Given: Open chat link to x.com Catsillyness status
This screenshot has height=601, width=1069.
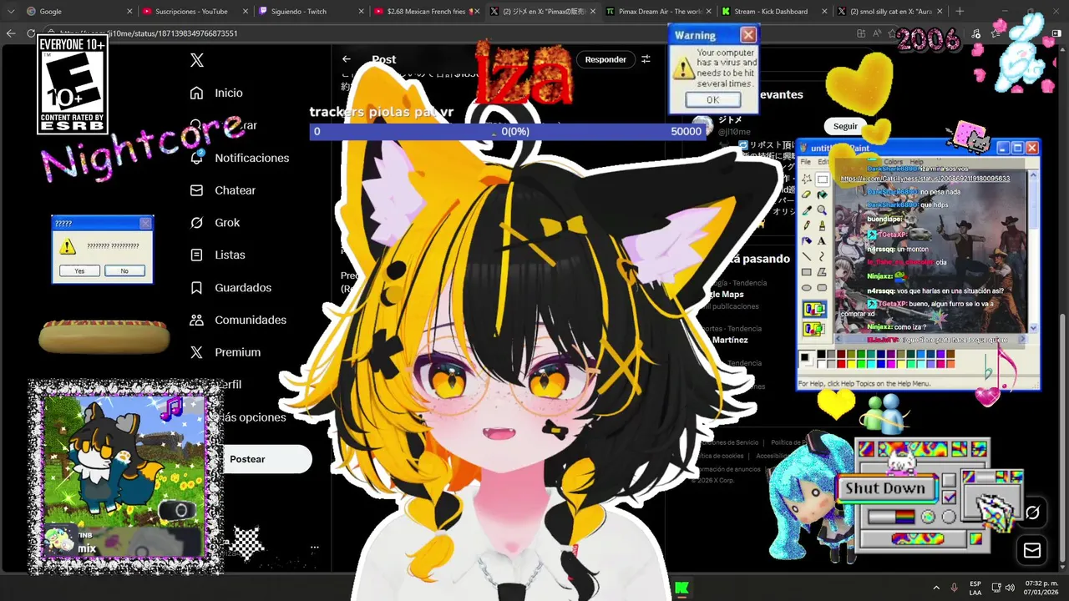Looking at the screenshot, I should point(925,179).
